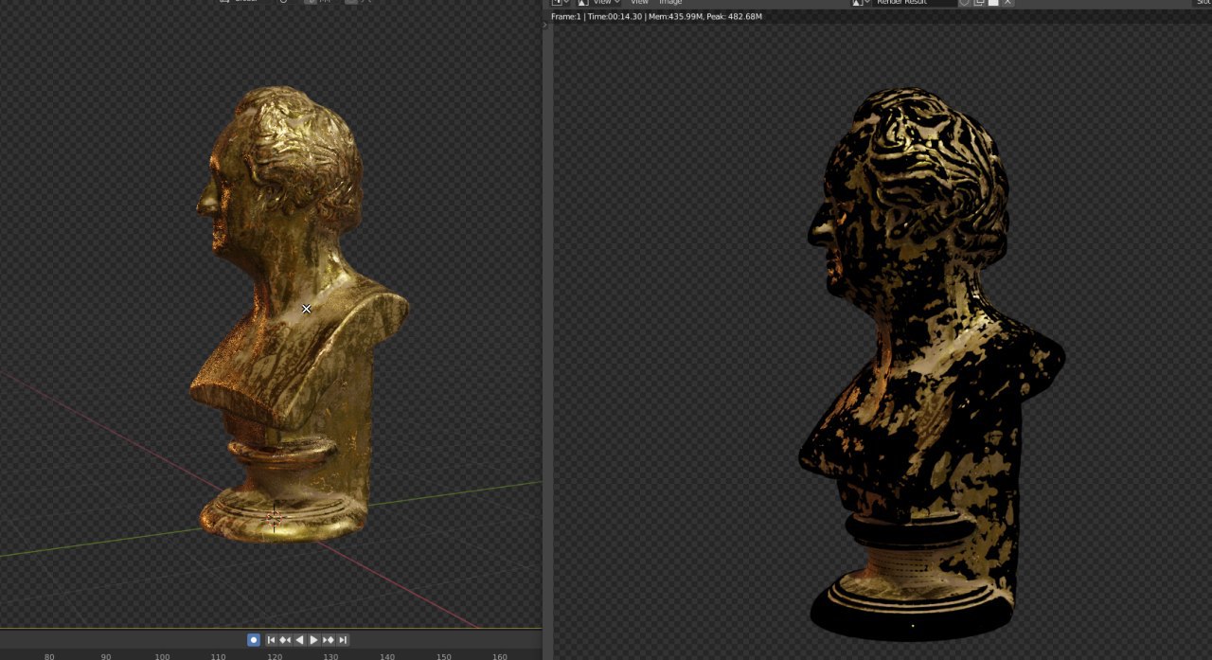The width and height of the screenshot is (1212, 660).
Task: Toggle the auto keying record button
Action: point(254,640)
